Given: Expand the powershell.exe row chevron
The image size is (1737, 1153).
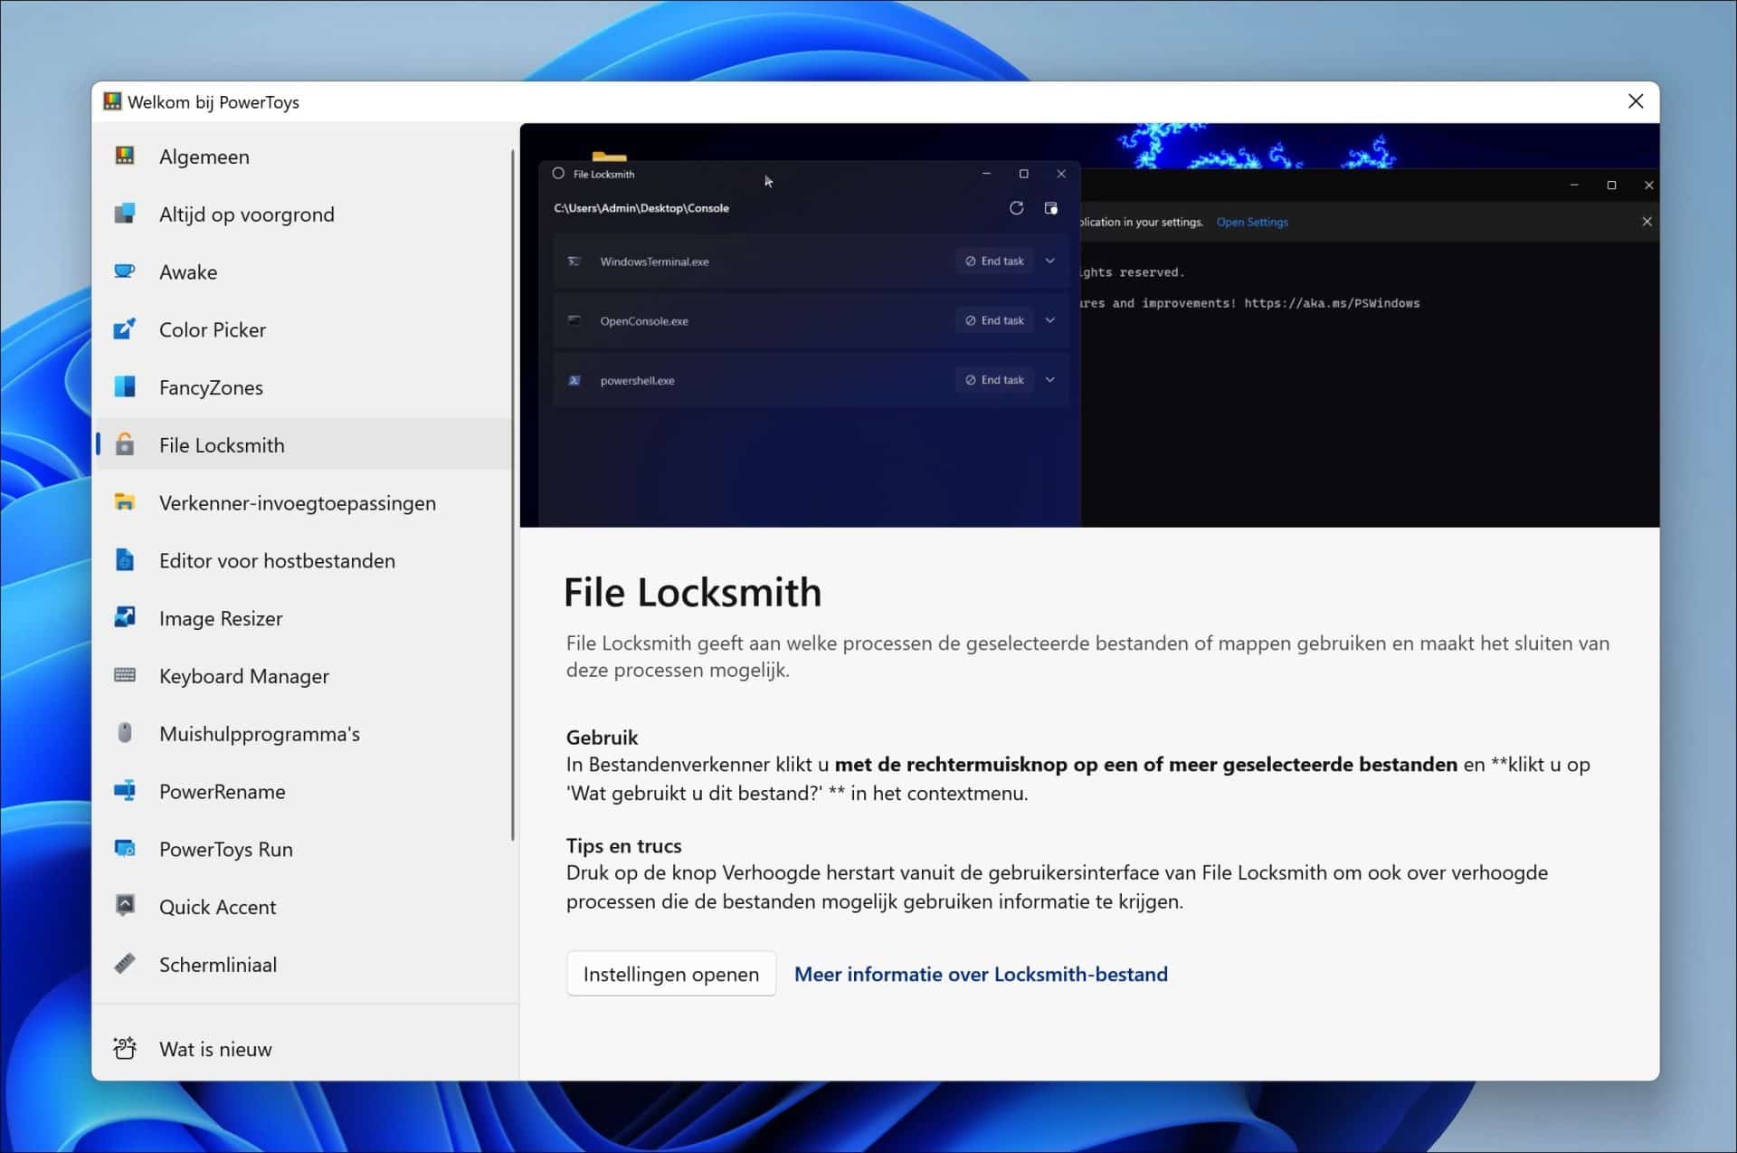Looking at the screenshot, I should tap(1050, 380).
